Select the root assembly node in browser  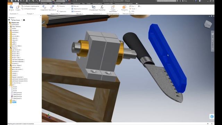pyautogui.click(x=14, y=23)
